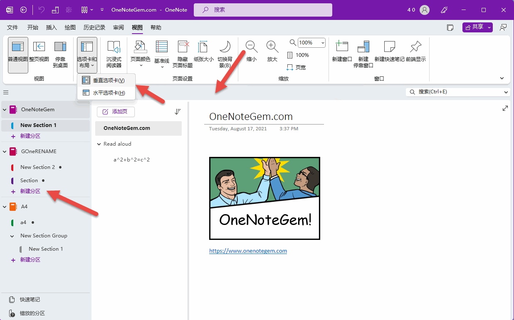This screenshot has width=514, height=320.
Task: Collapse the OneNoteGem notebook
Action: click(x=5, y=110)
